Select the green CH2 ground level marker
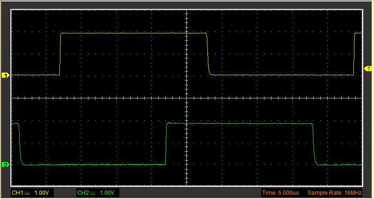The height and width of the screenshot is (199, 374). (x=6, y=165)
